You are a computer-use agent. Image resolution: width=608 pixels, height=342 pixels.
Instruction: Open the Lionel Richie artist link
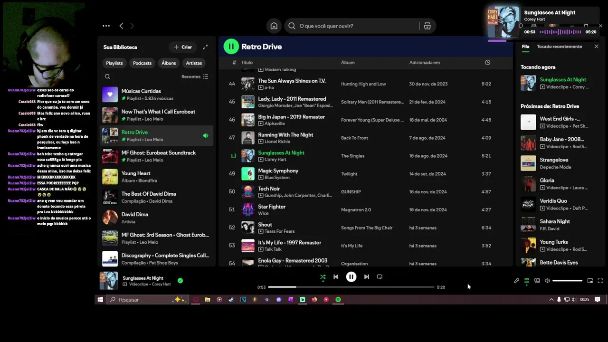pos(278,142)
